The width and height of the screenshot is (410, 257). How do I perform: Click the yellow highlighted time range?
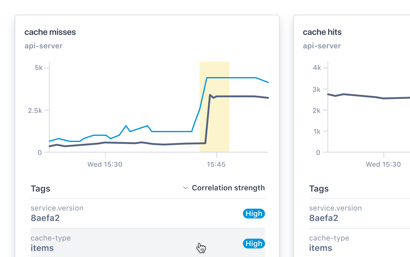coord(214,107)
